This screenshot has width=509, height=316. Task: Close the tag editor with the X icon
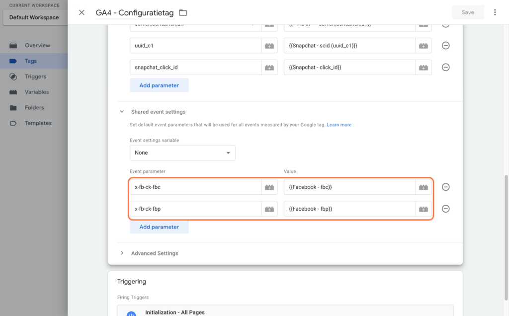point(82,12)
